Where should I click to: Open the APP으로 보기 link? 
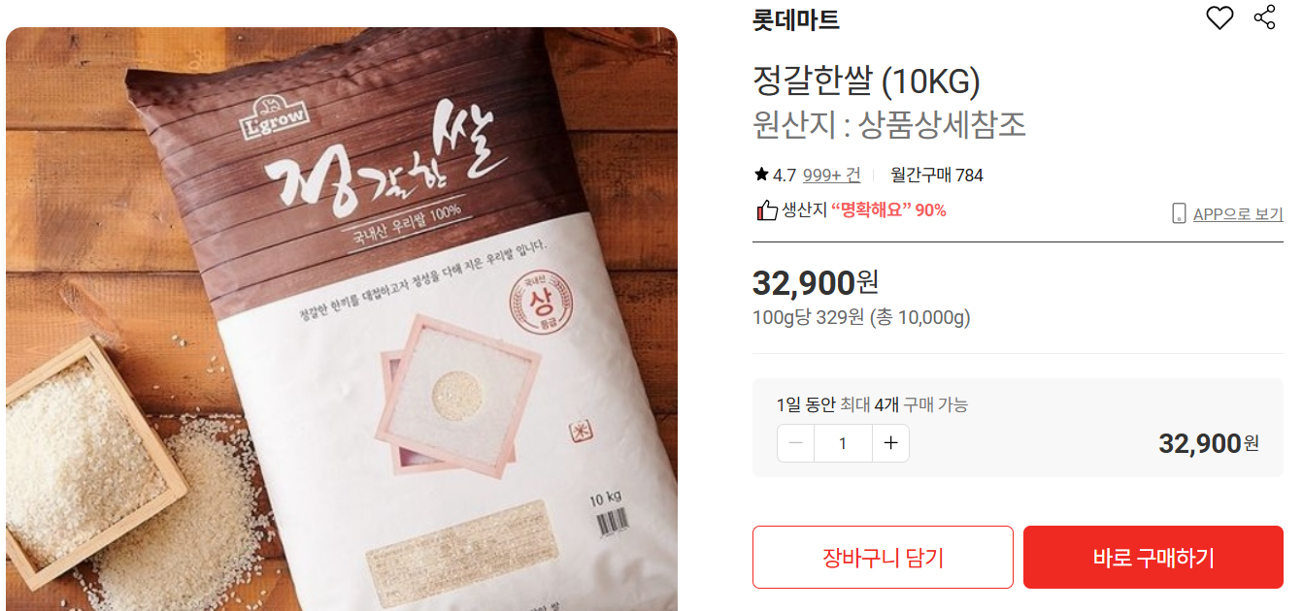click(x=1238, y=214)
